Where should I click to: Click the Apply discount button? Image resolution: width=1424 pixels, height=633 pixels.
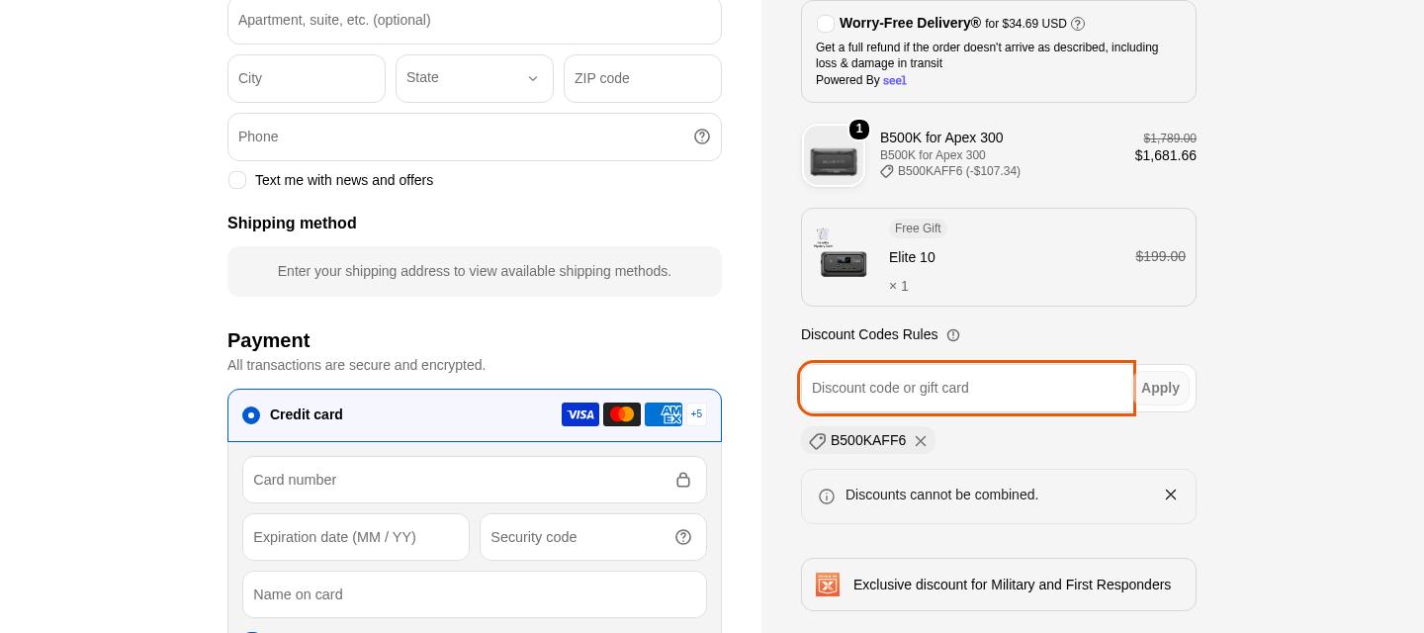coord(1161,388)
